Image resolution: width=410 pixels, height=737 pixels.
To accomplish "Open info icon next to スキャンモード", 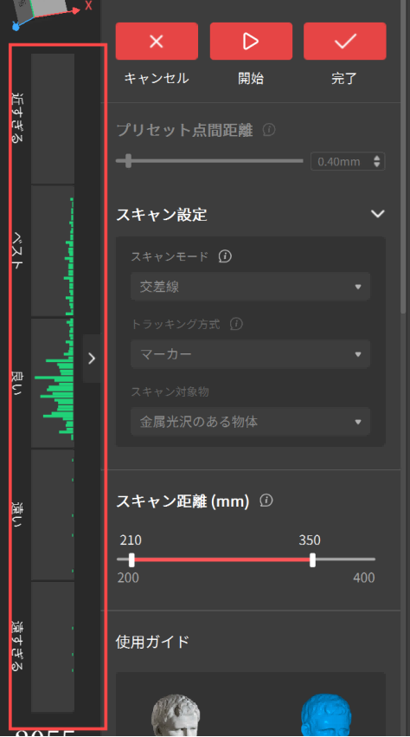I will tap(225, 256).
